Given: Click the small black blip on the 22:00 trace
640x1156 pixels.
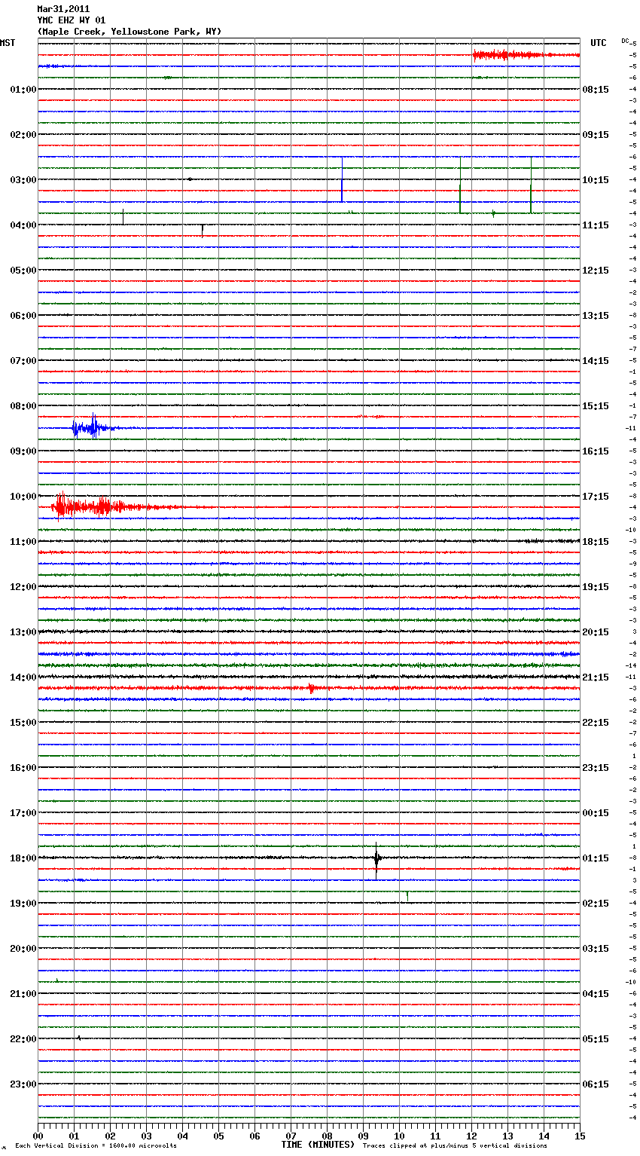Looking at the screenshot, I should point(78,1038).
